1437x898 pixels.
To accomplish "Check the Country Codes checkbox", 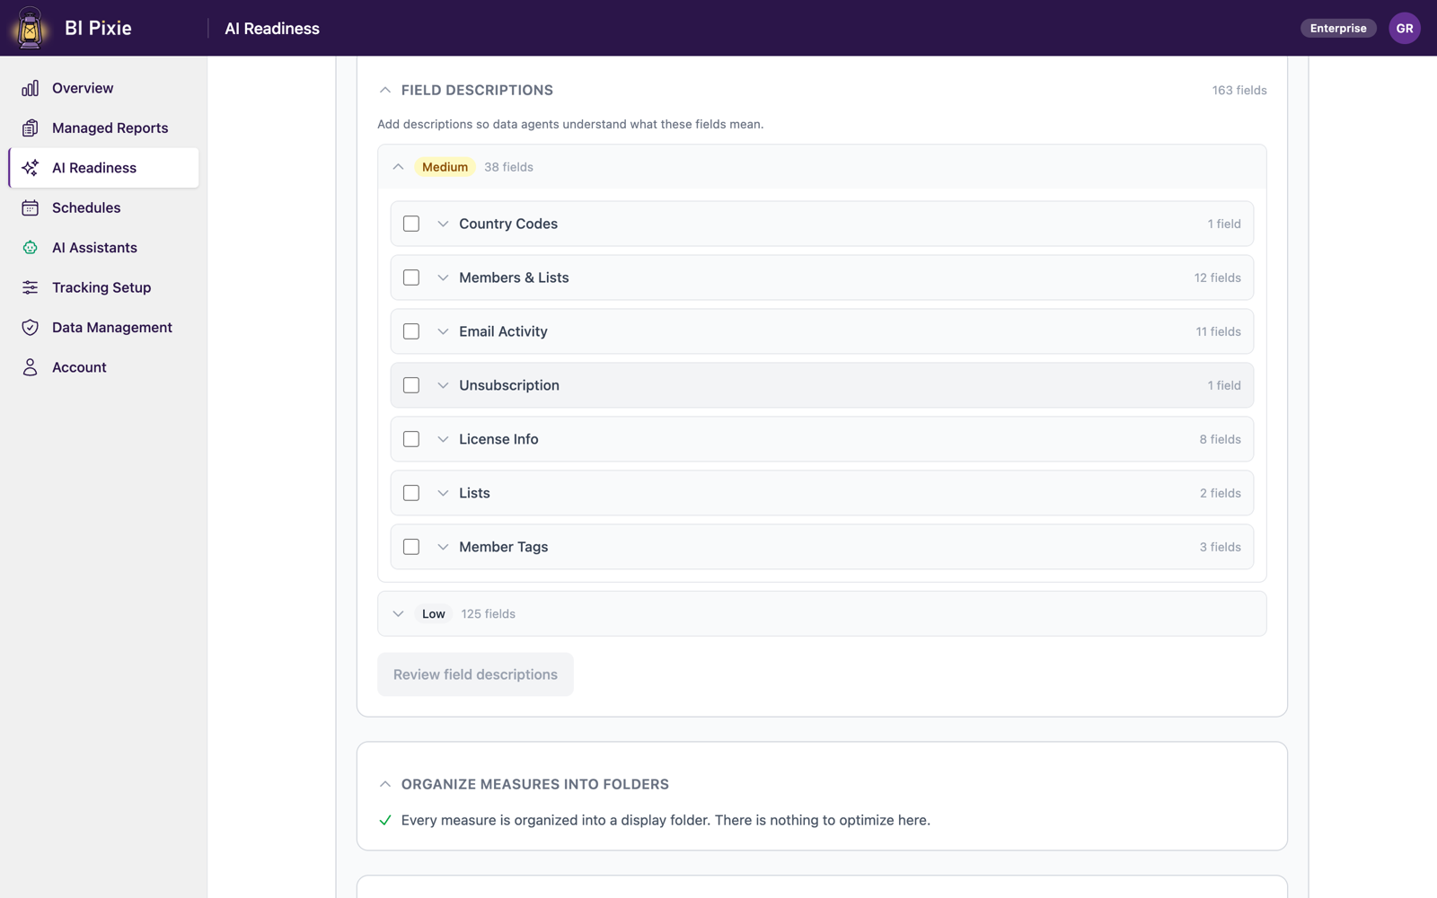I will 411,224.
